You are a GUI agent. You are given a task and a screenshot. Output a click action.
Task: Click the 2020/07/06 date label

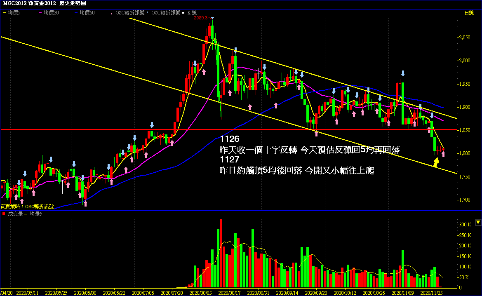[143, 293]
